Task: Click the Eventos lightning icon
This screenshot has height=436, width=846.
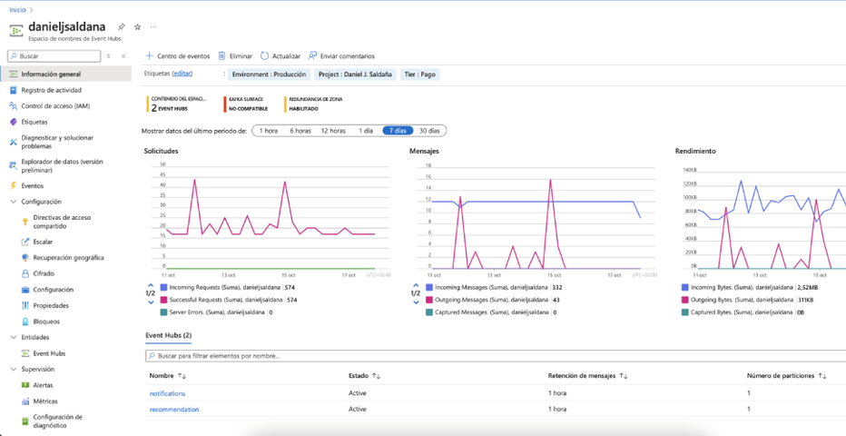Action: pyautogui.click(x=14, y=185)
